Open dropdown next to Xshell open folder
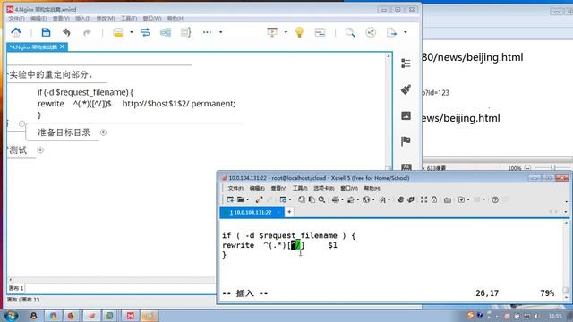The height and width of the screenshot is (322, 573). (x=247, y=199)
